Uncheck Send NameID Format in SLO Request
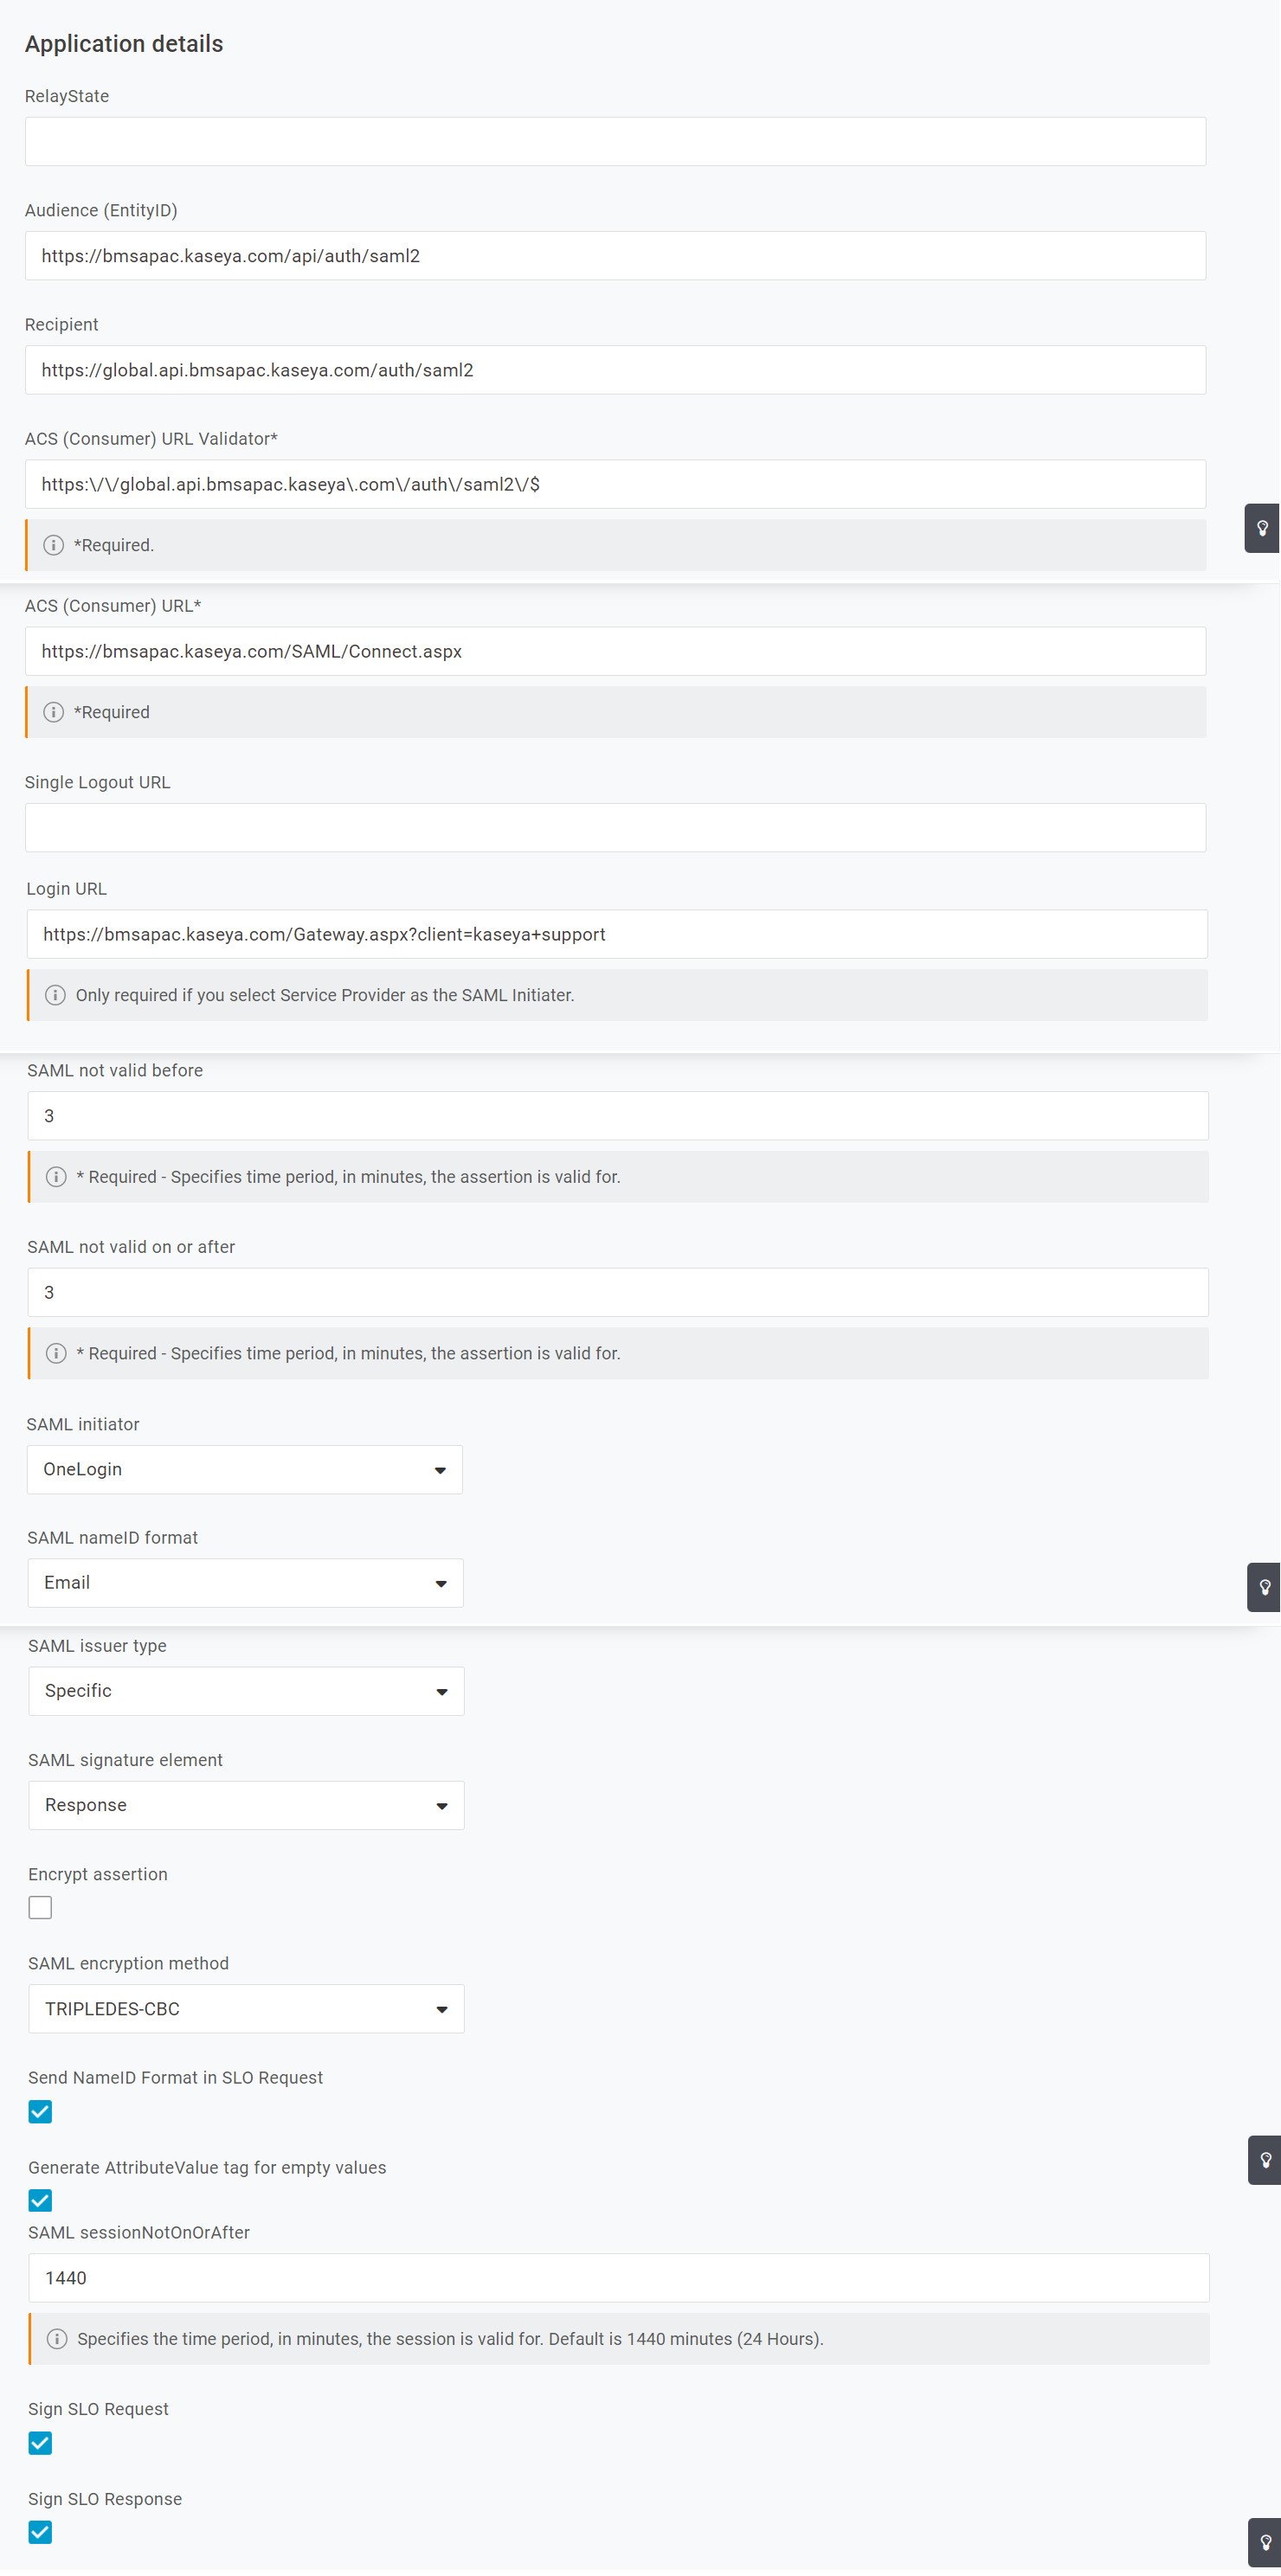The height and width of the screenshot is (2576, 1281). tap(40, 2112)
